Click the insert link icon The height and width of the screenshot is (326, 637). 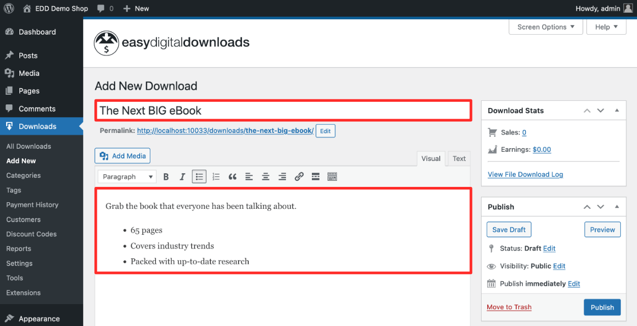pyautogui.click(x=299, y=177)
